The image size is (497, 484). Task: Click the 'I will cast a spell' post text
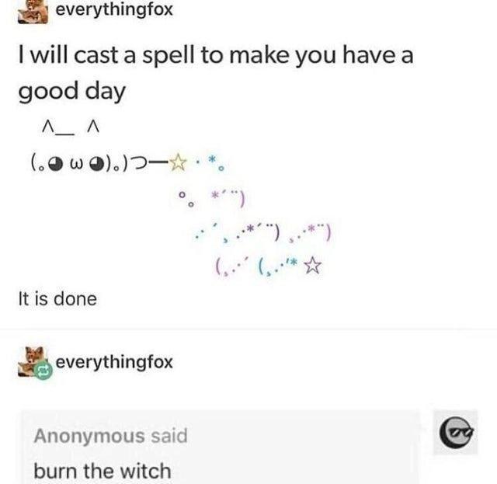coord(216,56)
